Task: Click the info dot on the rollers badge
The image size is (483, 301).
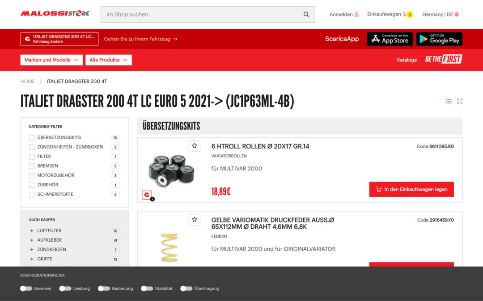Action: point(153,199)
